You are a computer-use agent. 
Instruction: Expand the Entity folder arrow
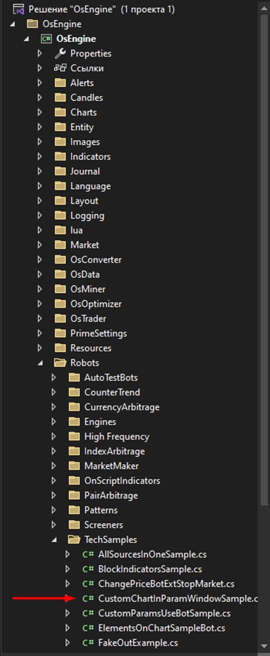point(41,127)
